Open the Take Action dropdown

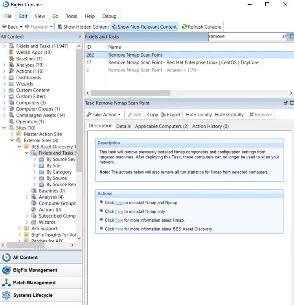[x=104, y=114]
